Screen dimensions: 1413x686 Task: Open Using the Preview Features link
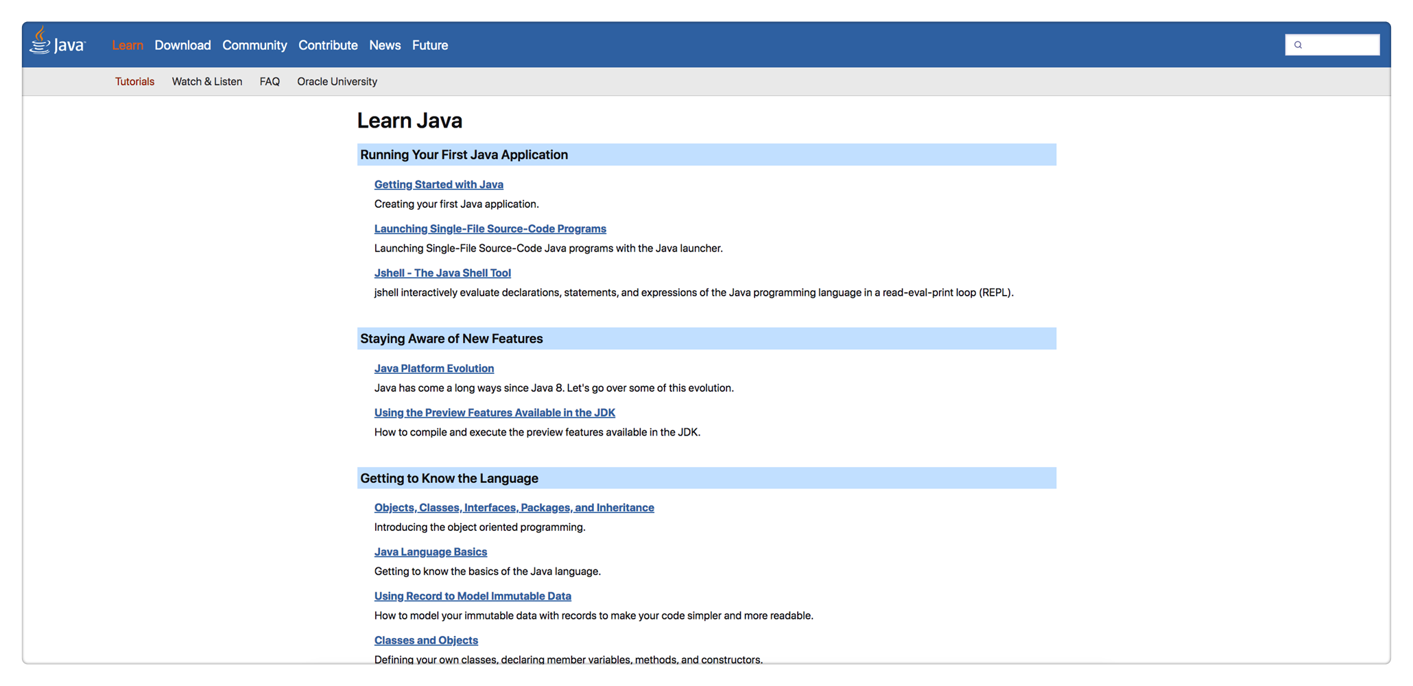[495, 412]
